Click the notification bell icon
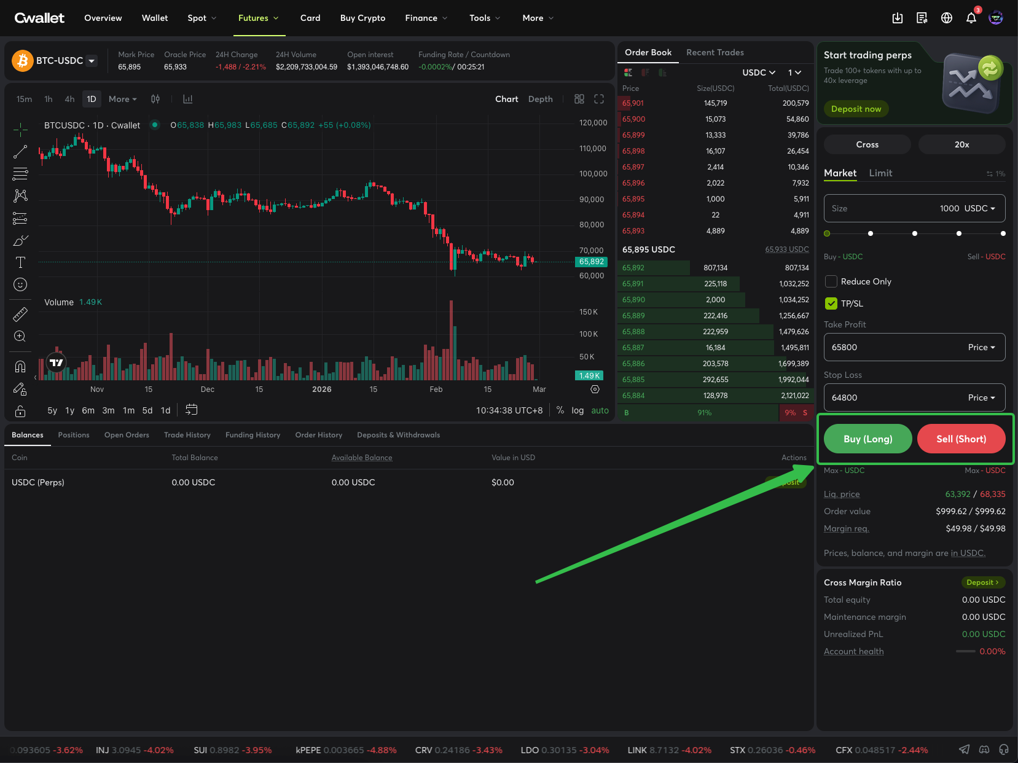The image size is (1018, 763). (971, 18)
